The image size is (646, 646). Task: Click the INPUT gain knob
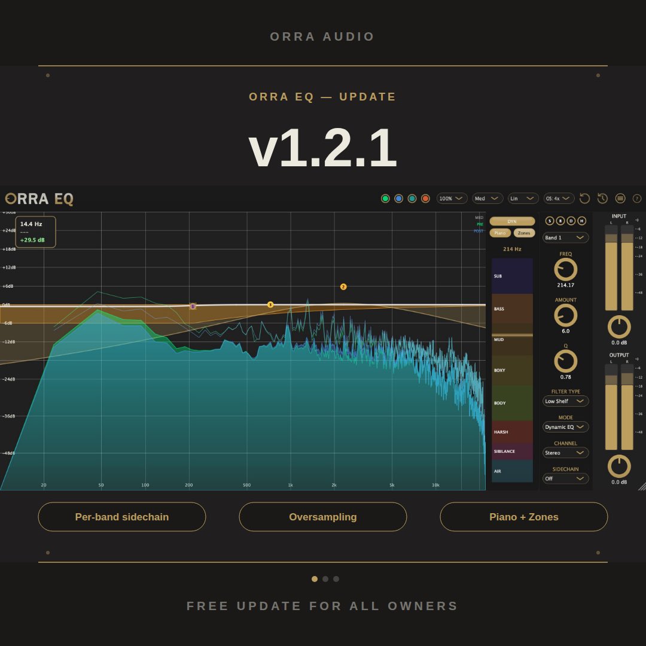pyautogui.click(x=619, y=327)
